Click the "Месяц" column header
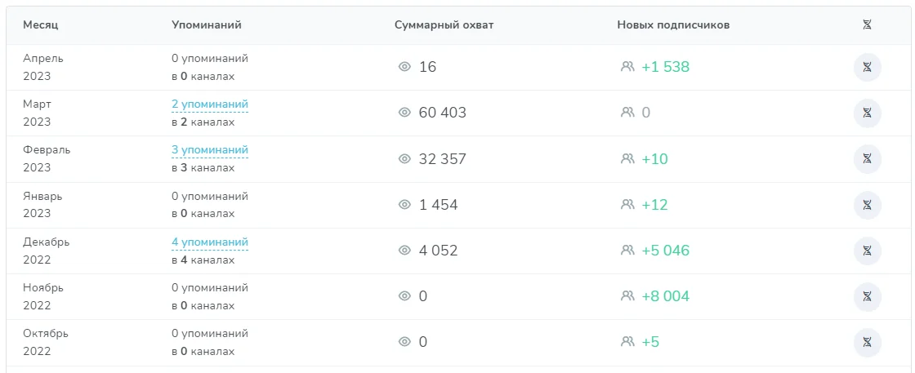 (41, 25)
